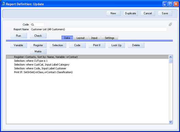Open attachments via the paperclip icon
The image size is (180, 132).
tap(170, 24)
